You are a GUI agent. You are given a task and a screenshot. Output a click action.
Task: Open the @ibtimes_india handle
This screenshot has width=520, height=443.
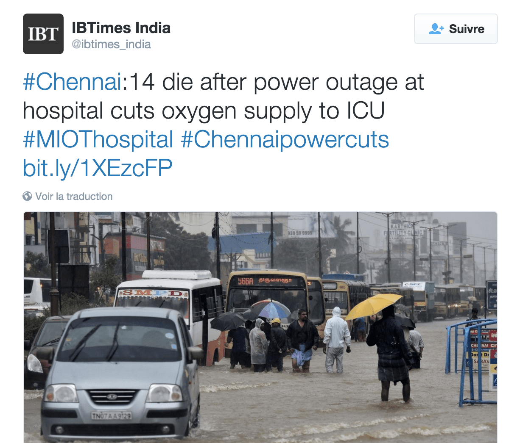(111, 44)
